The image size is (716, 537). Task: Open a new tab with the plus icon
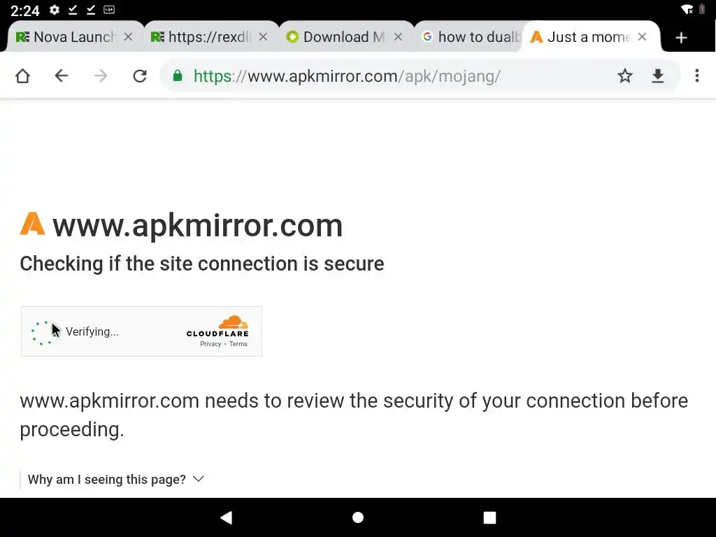pos(681,38)
